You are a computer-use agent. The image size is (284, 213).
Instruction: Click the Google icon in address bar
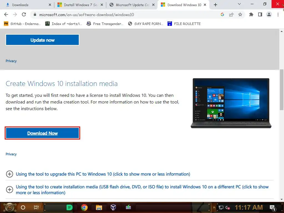222,14
